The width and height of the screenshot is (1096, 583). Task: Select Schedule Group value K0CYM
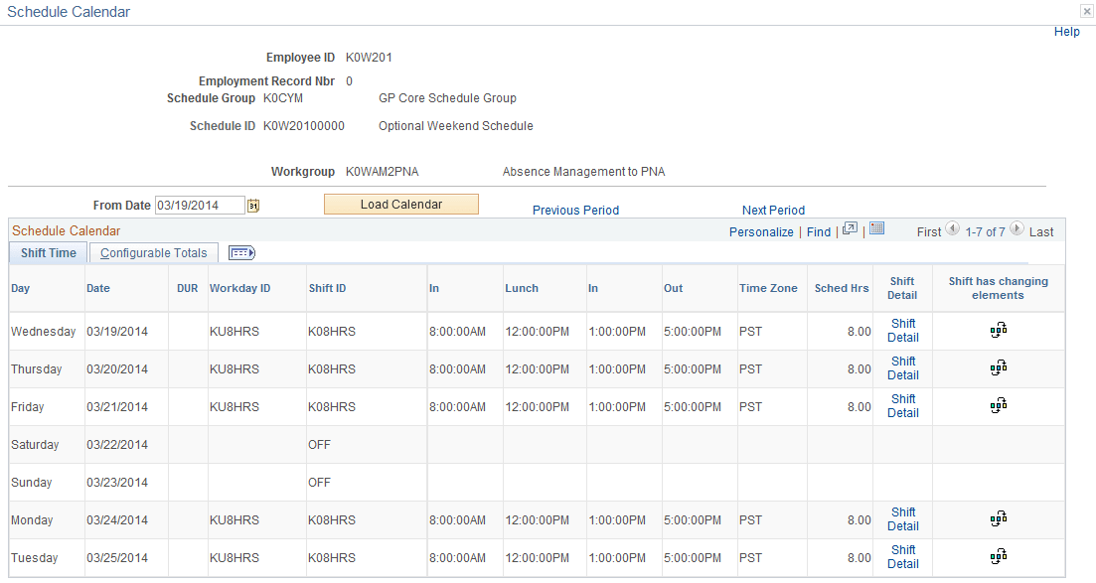pyautogui.click(x=283, y=98)
